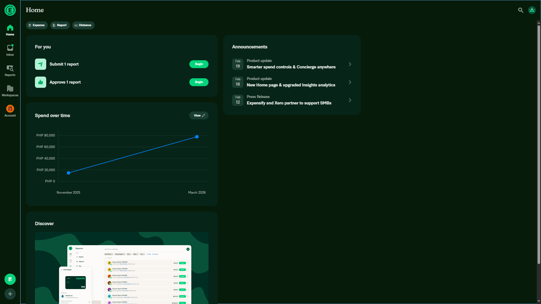Click the plus button in sidebar
Image resolution: width=541 pixels, height=304 pixels.
[x=10, y=294]
